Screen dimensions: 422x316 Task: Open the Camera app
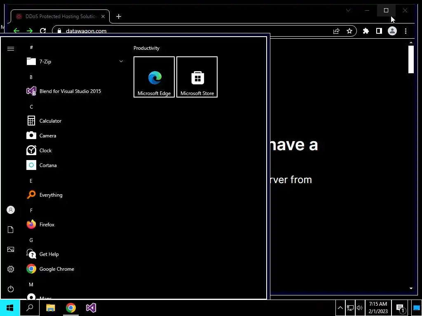pyautogui.click(x=75, y=135)
